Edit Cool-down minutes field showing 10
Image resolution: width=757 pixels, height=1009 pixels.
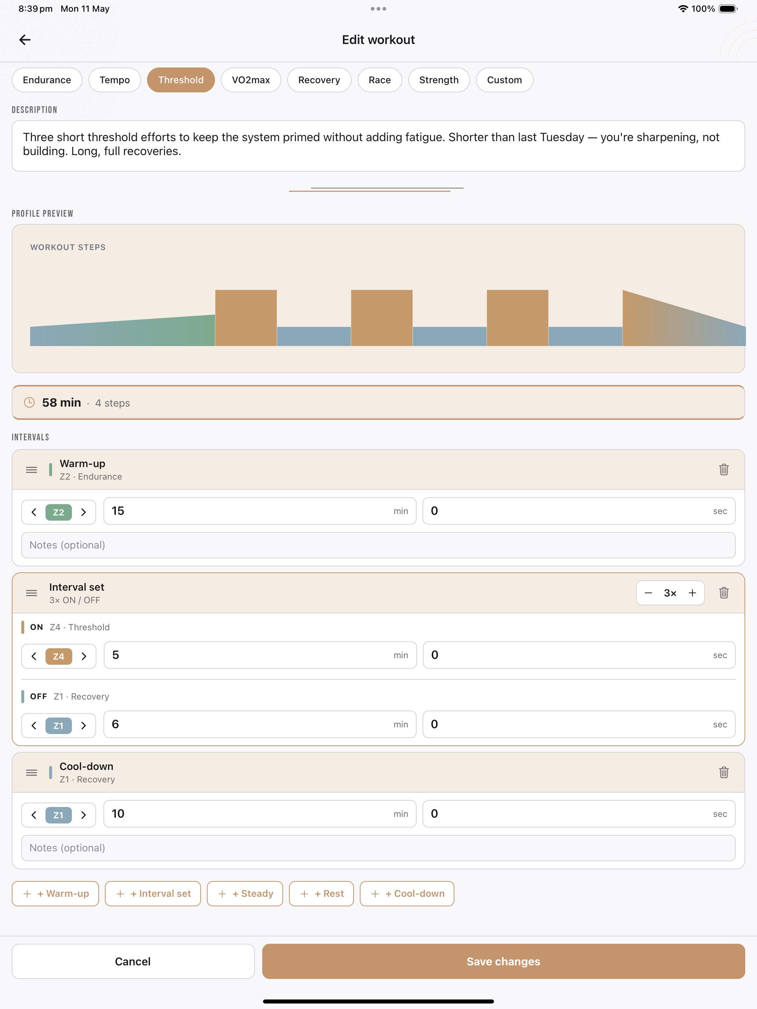point(260,814)
